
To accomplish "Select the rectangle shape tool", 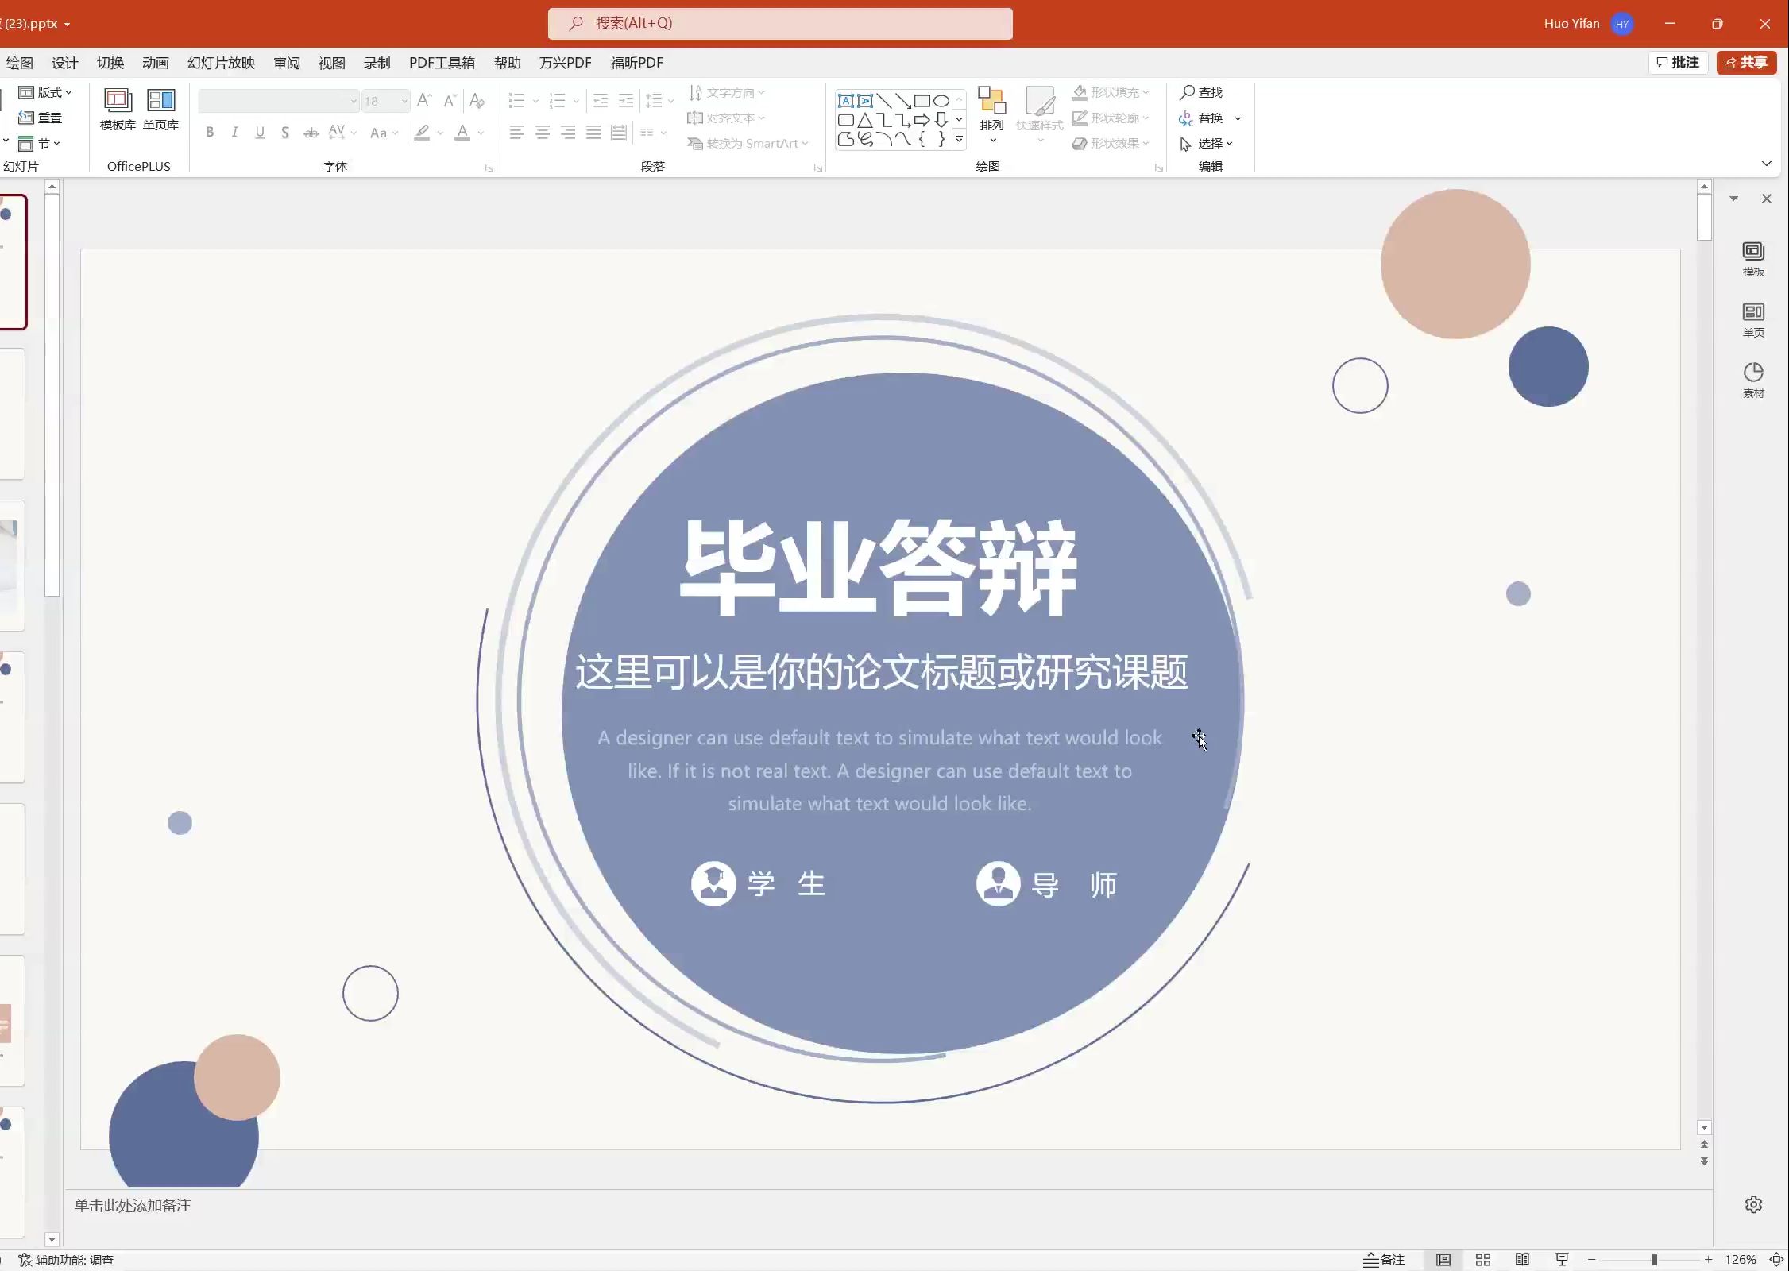I will click(922, 101).
